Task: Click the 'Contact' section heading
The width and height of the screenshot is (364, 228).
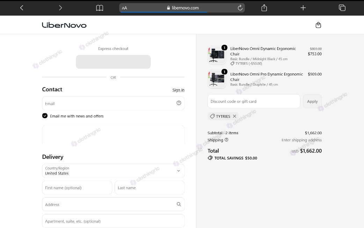Action: click(x=52, y=90)
